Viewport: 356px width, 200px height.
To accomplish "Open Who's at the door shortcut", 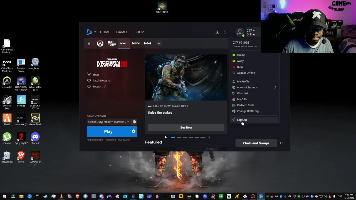I will point(35,84).
